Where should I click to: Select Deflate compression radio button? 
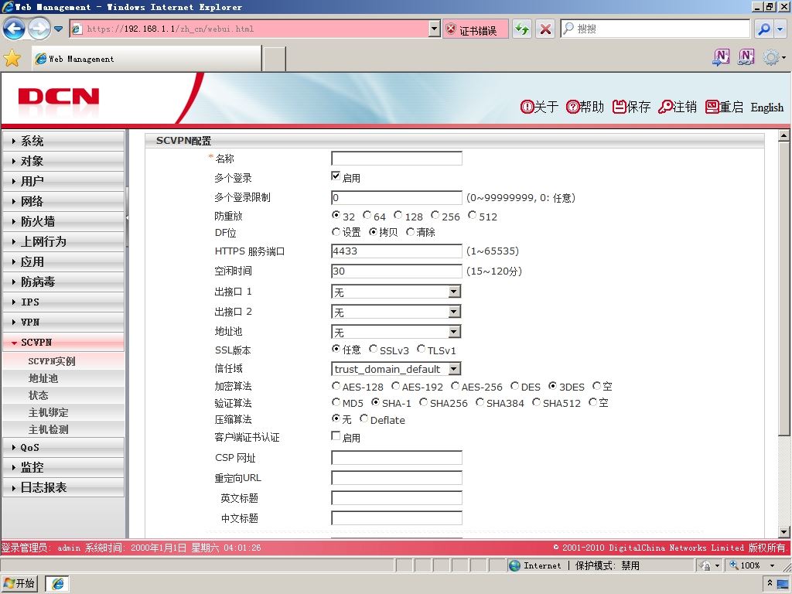(364, 418)
